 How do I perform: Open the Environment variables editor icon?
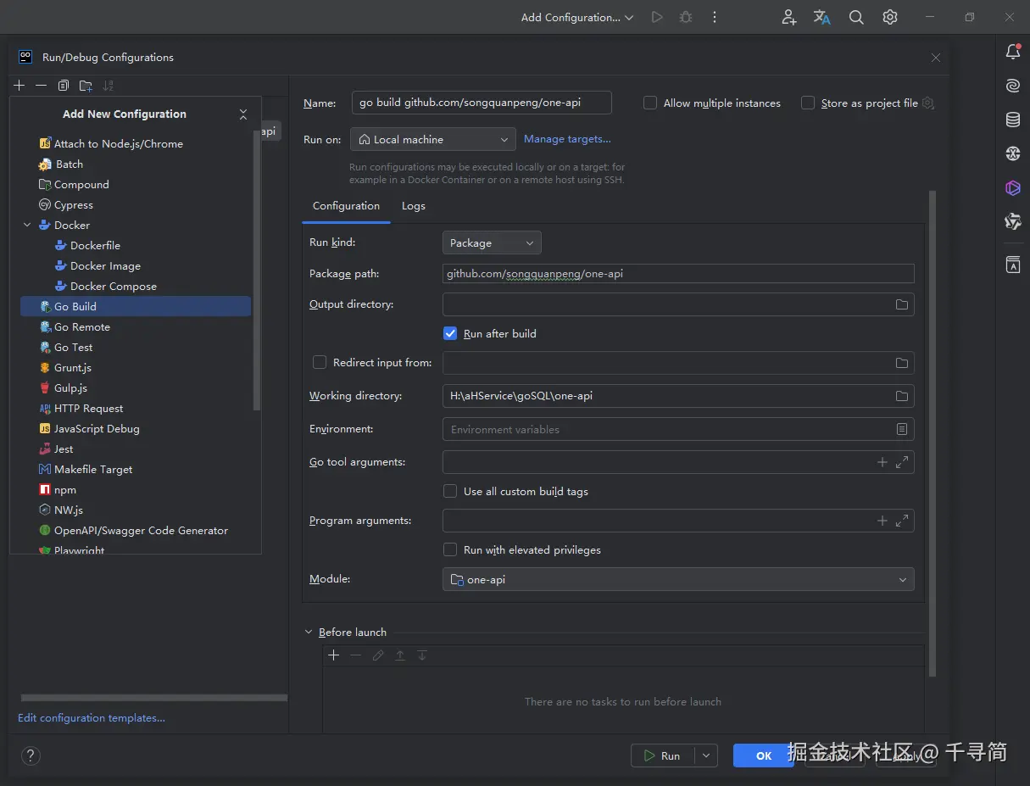(902, 429)
